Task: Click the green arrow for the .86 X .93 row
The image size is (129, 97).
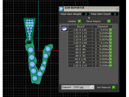Action: [x=111, y=56]
